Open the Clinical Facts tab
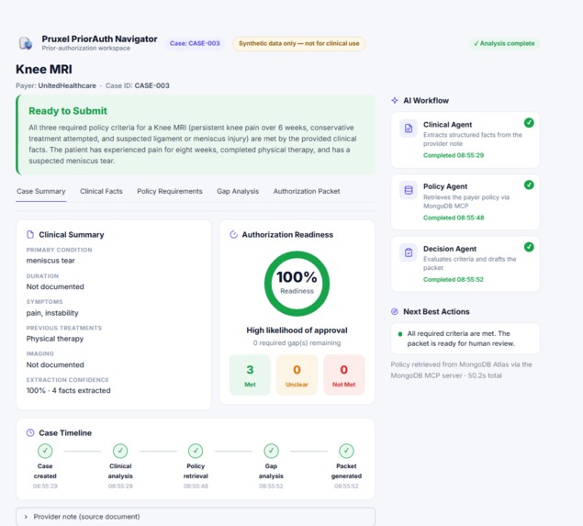This screenshot has width=583, height=526. (x=101, y=191)
